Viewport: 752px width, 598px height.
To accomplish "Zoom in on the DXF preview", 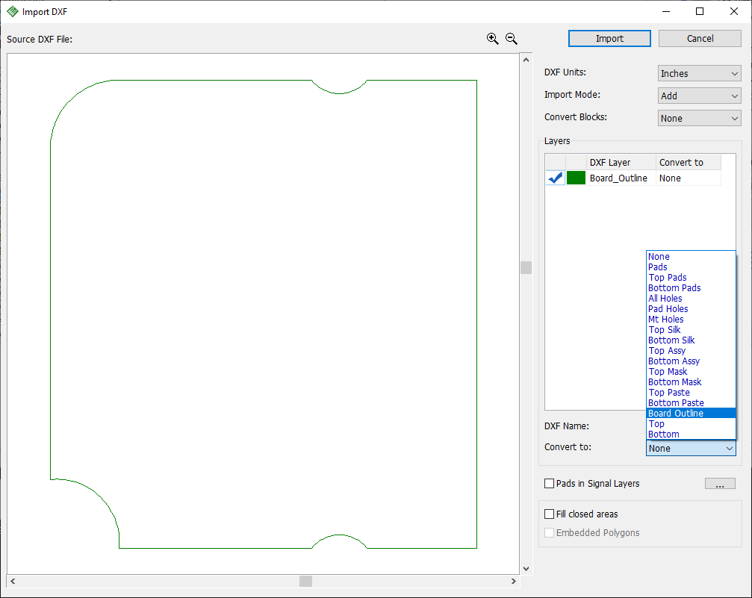I will [x=493, y=39].
